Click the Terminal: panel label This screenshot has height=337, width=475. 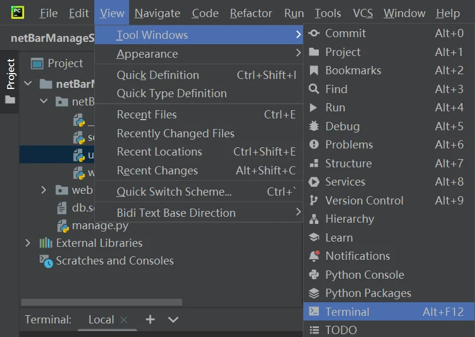48,319
